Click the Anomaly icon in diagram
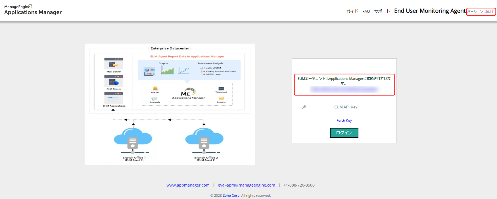497x199 pixels. [x=154, y=99]
